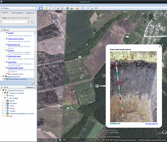
Task: Click the folder icon beside the opacity slider
Action: tap(34, 83)
